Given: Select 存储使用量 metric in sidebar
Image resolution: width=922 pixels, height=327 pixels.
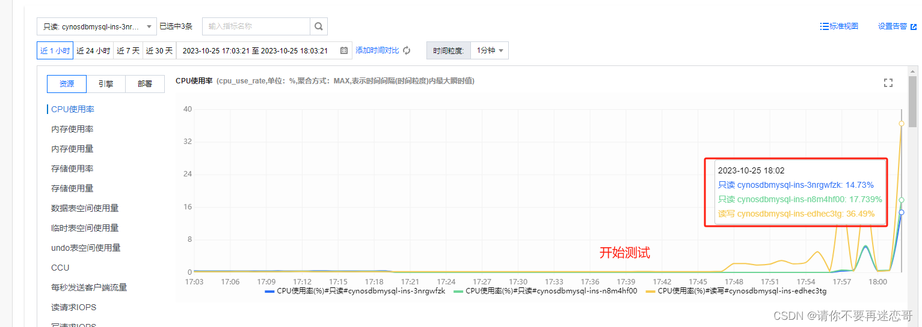Looking at the screenshot, I should click(72, 188).
